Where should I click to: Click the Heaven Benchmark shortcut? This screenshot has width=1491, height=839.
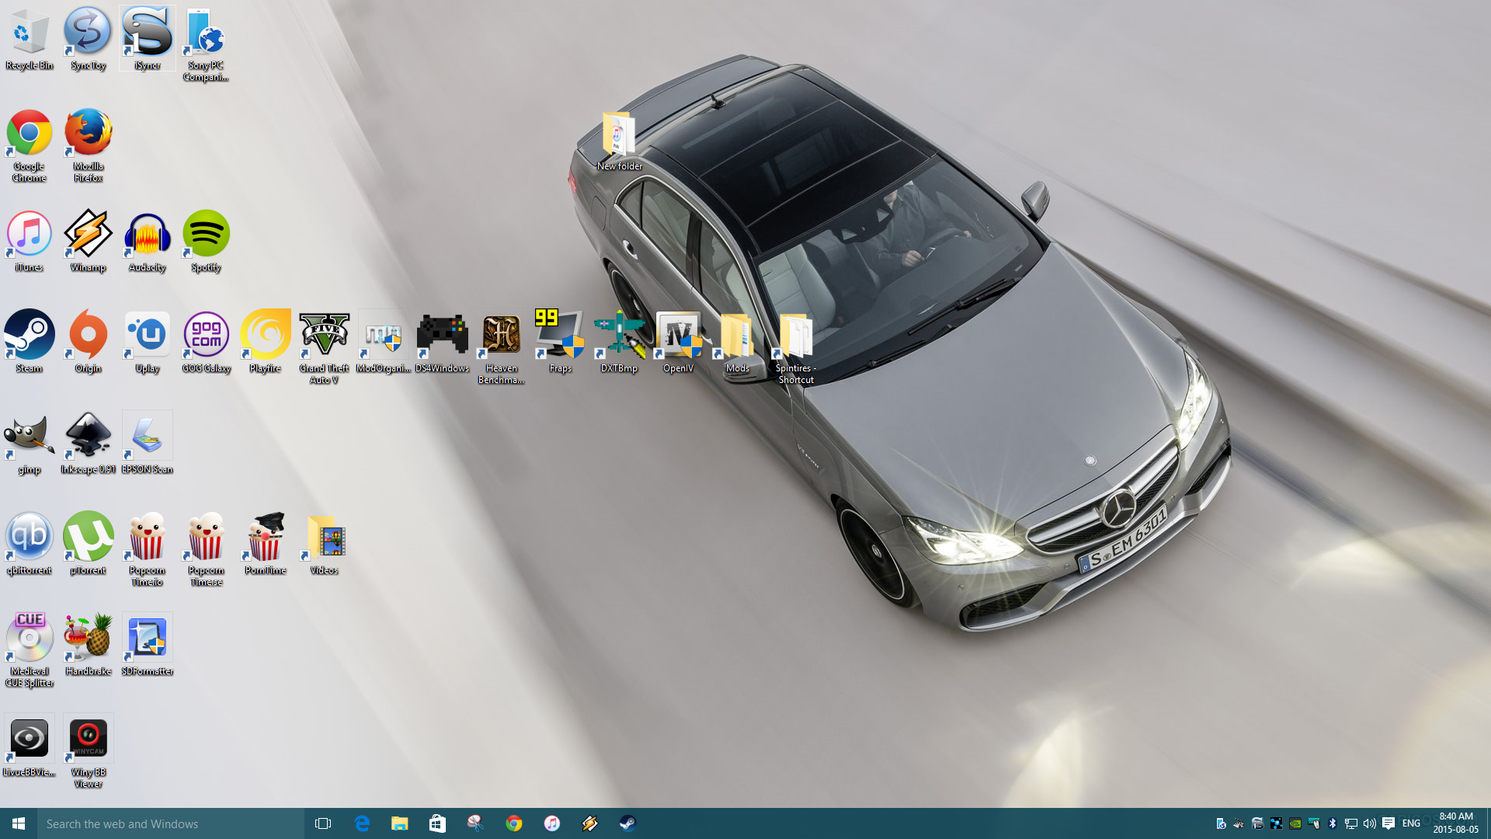pos(501,347)
